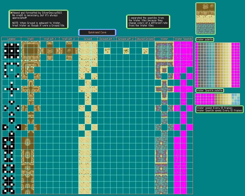Click the Water Sparkle palette label

(x=210, y=91)
